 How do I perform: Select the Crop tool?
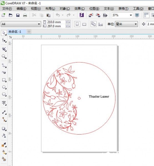tap(4, 49)
